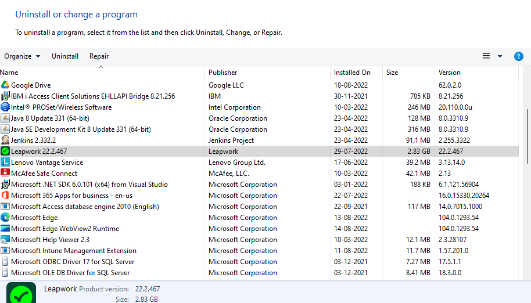Select the Microsoft 365 Apps icon
This screenshot has width=531, height=303.
click(5, 196)
